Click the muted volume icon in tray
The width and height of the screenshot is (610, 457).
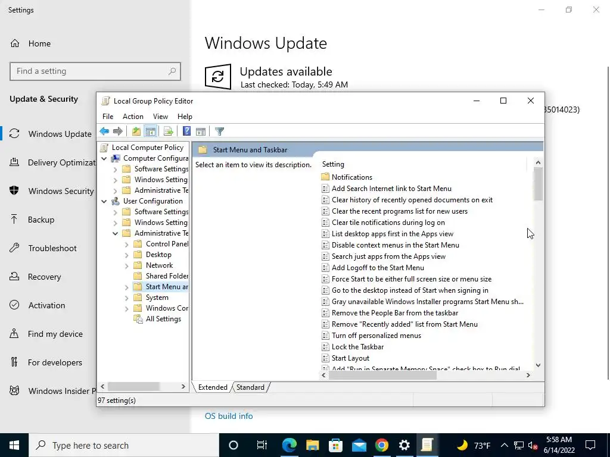click(533, 445)
